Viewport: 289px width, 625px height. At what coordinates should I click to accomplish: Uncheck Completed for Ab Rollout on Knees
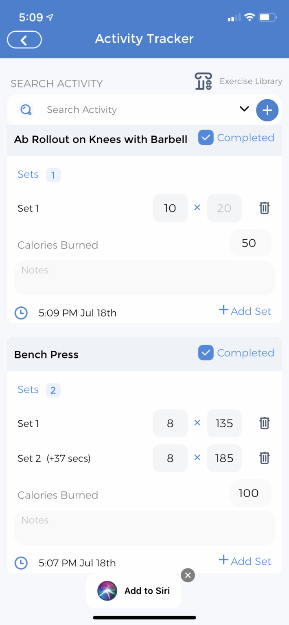206,138
